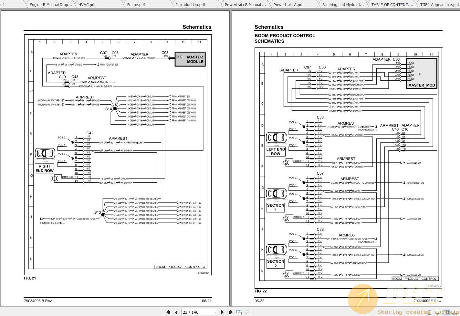460x316 pixels.
Task: Click the BOOM - PRODUCT CONTROL 3 title block
Action: pos(181,267)
